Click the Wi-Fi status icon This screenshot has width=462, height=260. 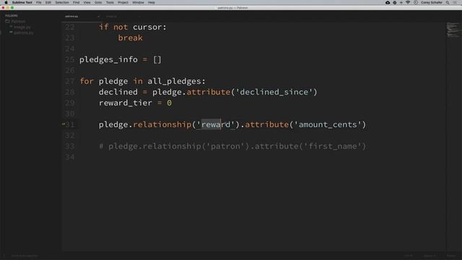pyautogui.click(x=408, y=2)
